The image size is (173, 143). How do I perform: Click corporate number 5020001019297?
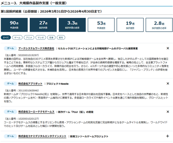28,55
